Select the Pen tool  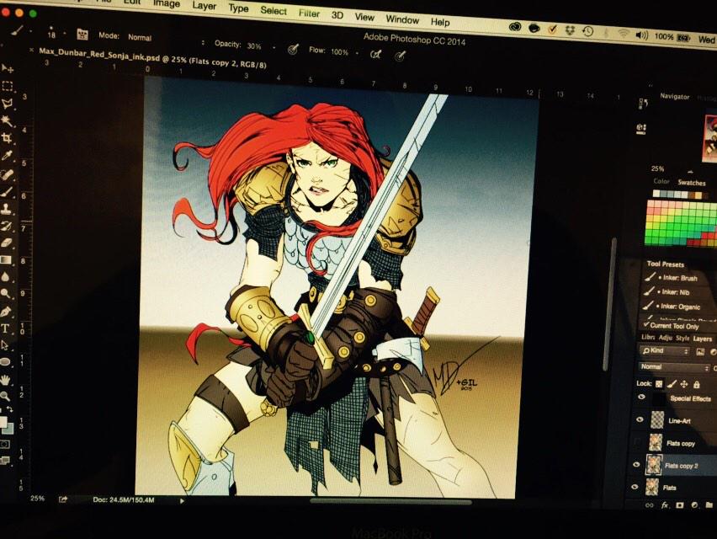click(6, 312)
